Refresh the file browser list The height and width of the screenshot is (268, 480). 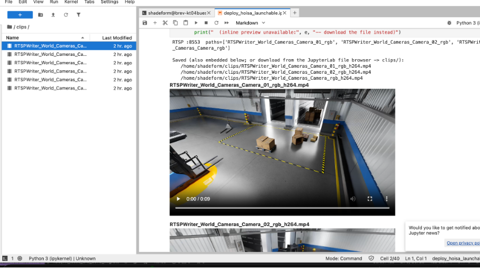(x=66, y=15)
